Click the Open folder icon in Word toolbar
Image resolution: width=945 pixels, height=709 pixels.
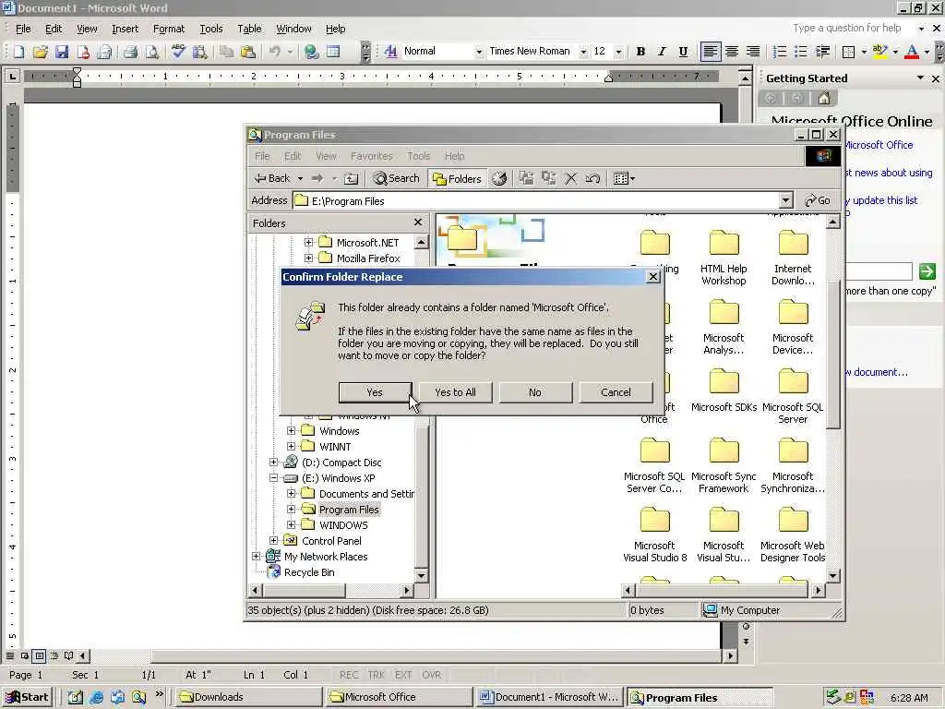click(41, 52)
